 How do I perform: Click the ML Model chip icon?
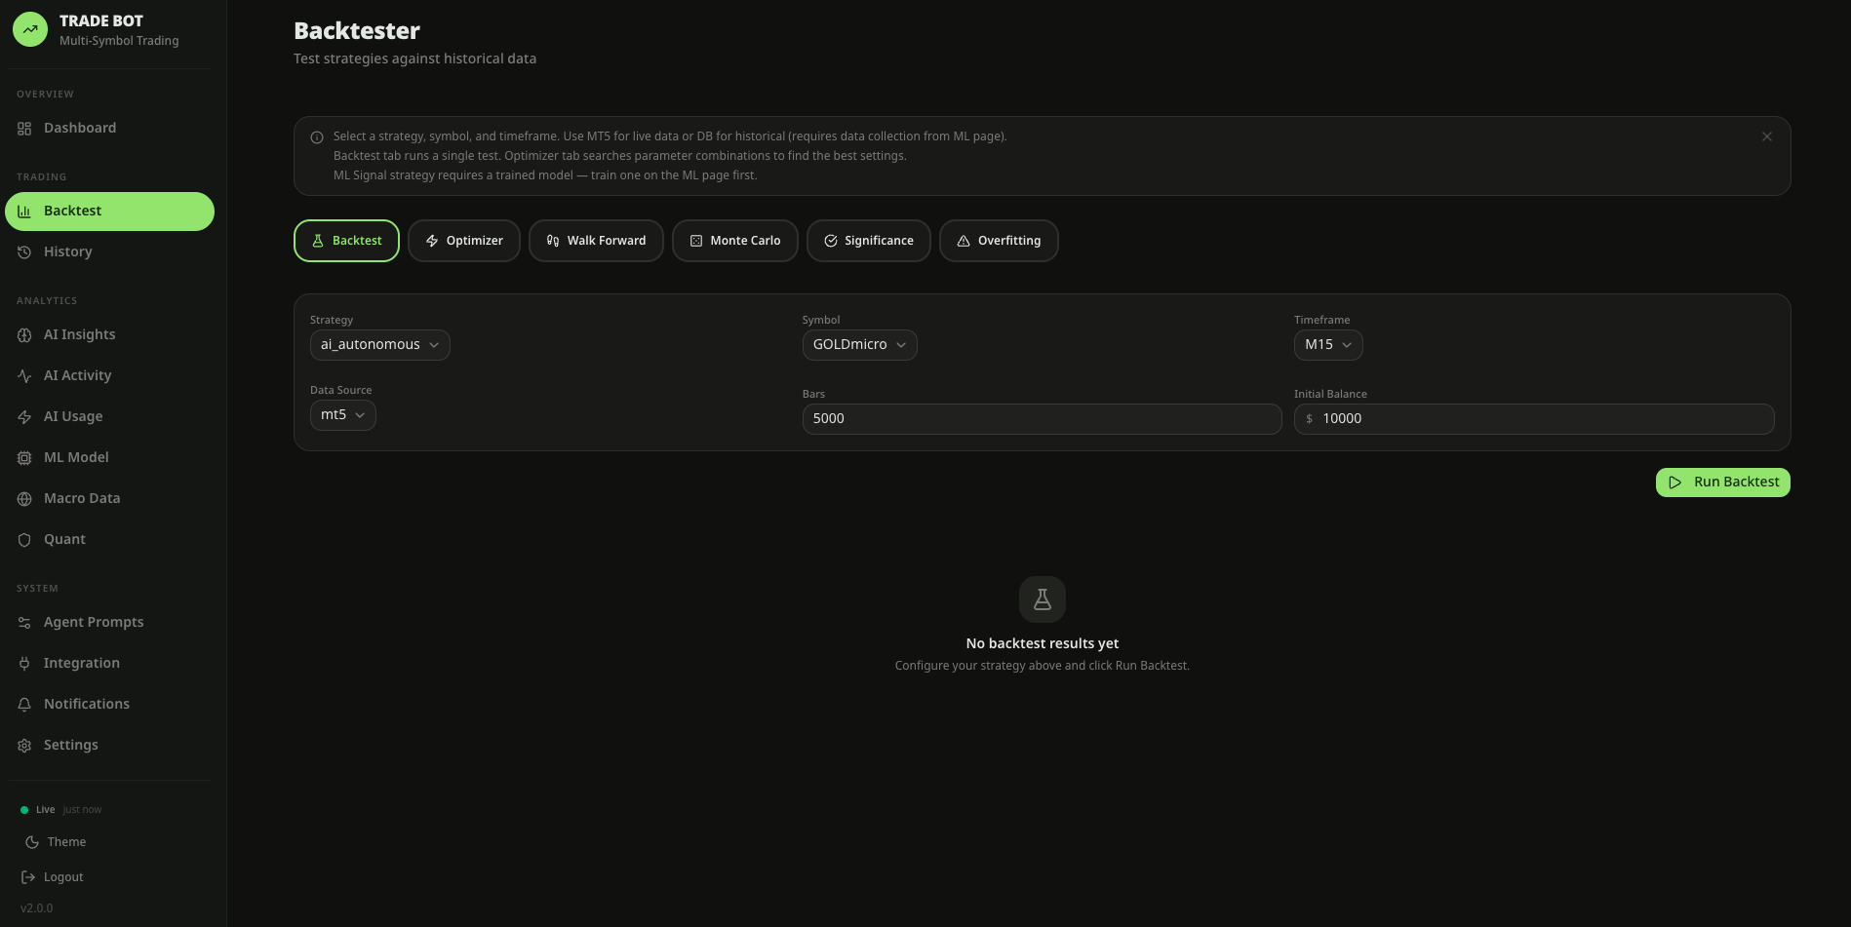click(24, 458)
